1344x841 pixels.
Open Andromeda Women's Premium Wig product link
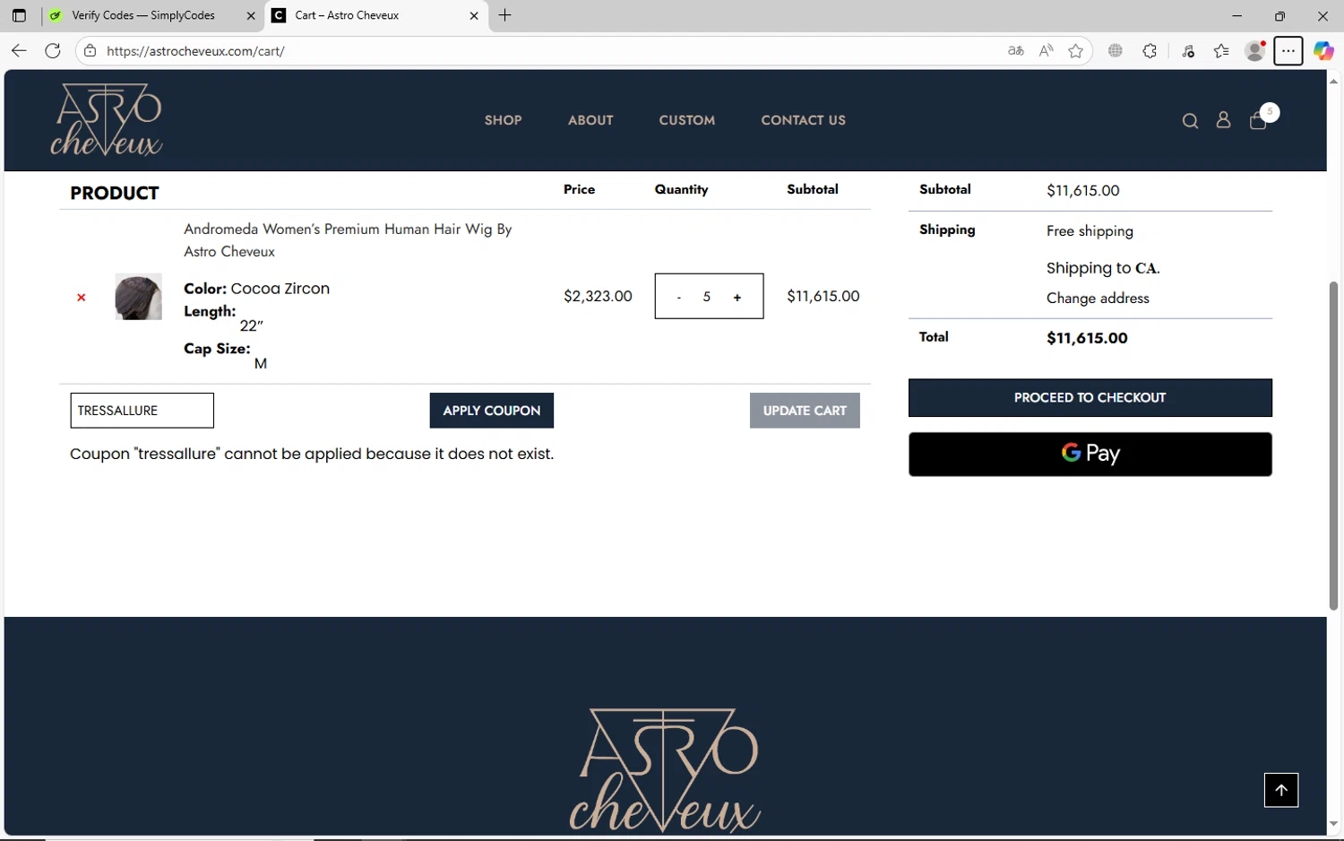click(x=348, y=240)
